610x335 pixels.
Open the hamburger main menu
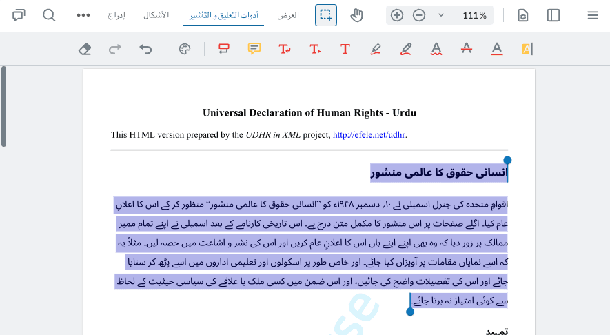tap(592, 15)
